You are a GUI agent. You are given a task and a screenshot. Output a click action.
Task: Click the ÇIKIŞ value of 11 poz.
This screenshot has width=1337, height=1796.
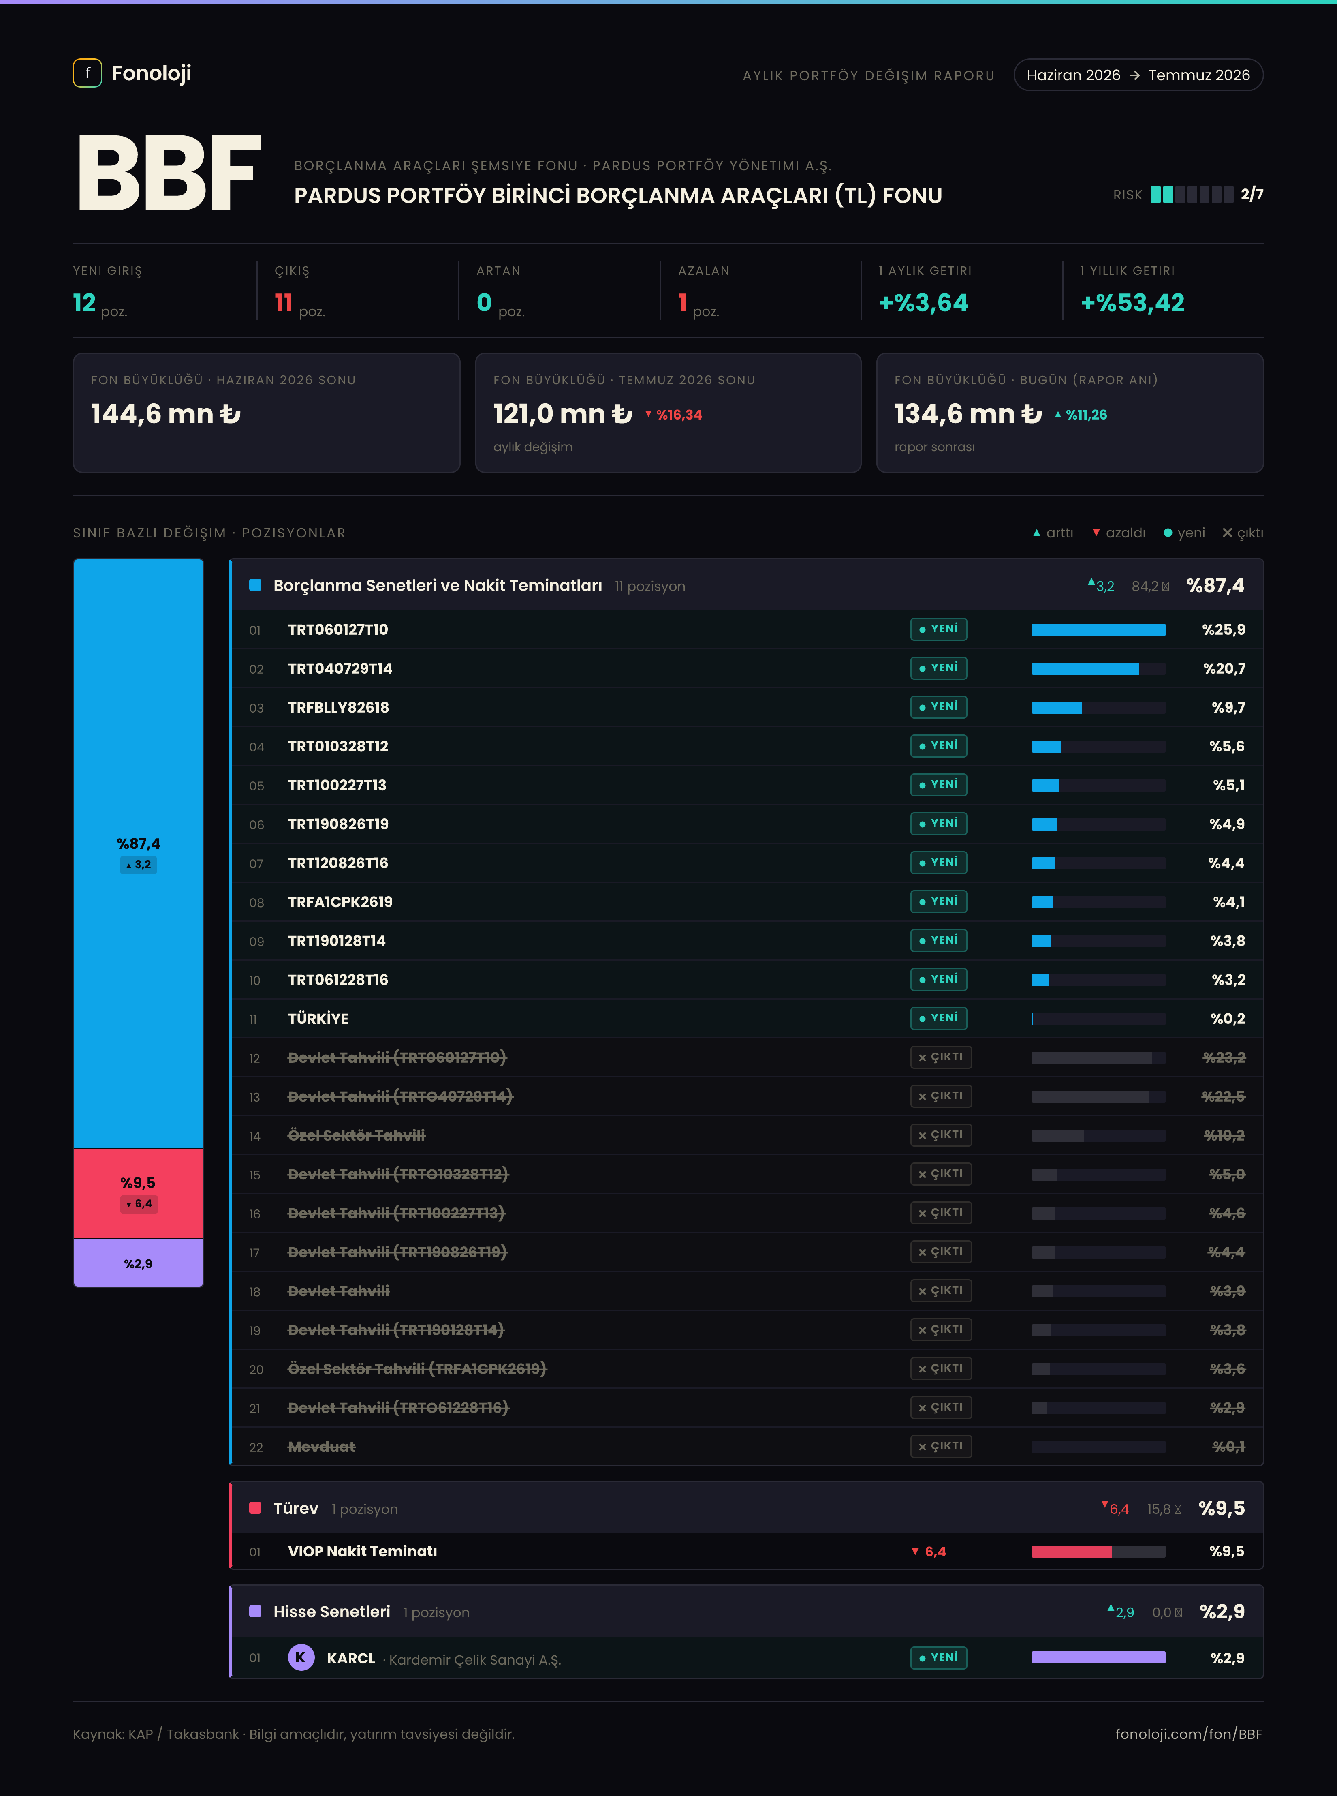pos(299,304)
